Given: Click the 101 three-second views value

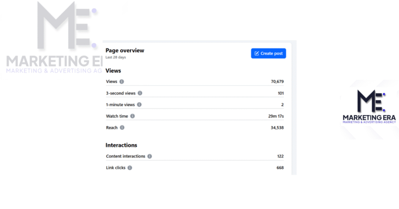Looking at the screenshot, I should [x=280, y=93].
